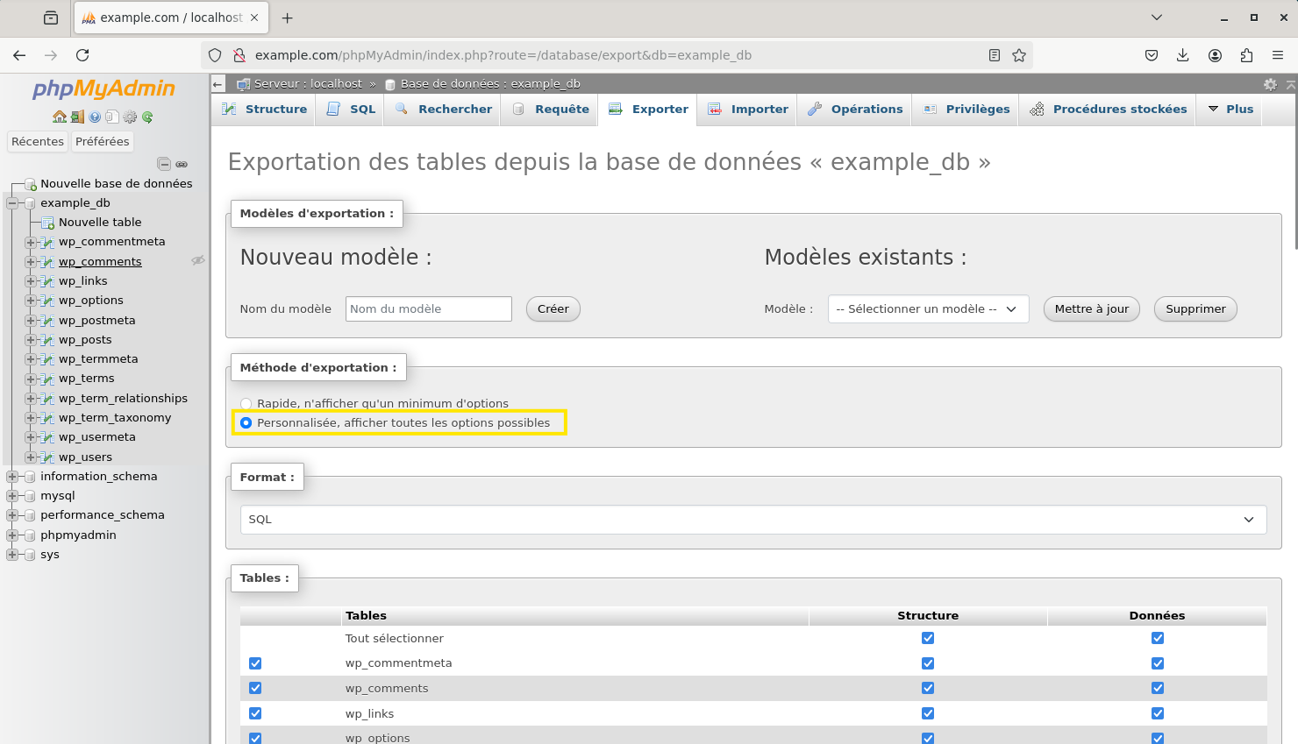This screenshot has height=744, width=1298.
Task: Open the Récentes tables list
Action: (x=38, y=142)
